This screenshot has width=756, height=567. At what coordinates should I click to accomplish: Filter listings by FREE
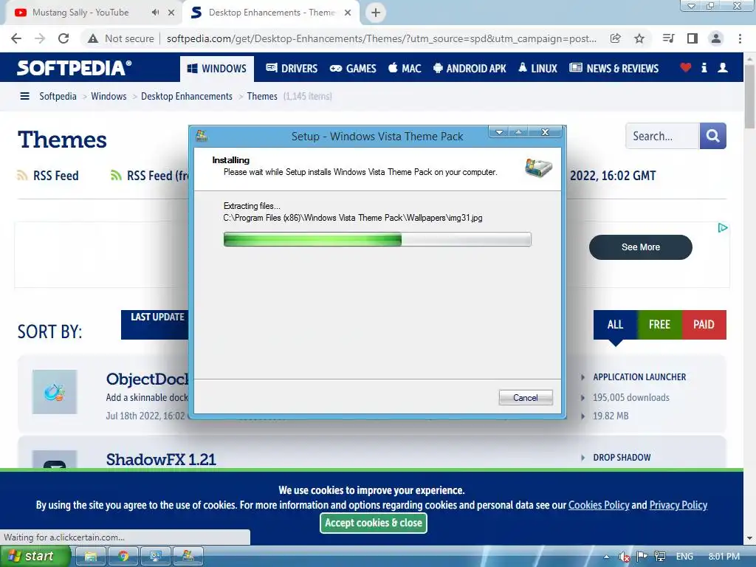click(659, 325)
